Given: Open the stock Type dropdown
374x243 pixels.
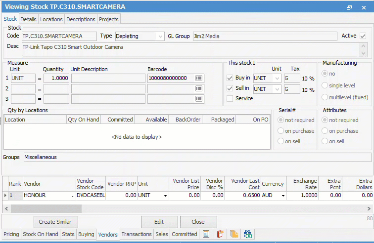Looking at the screenshot, I should (x=160, y=36).
